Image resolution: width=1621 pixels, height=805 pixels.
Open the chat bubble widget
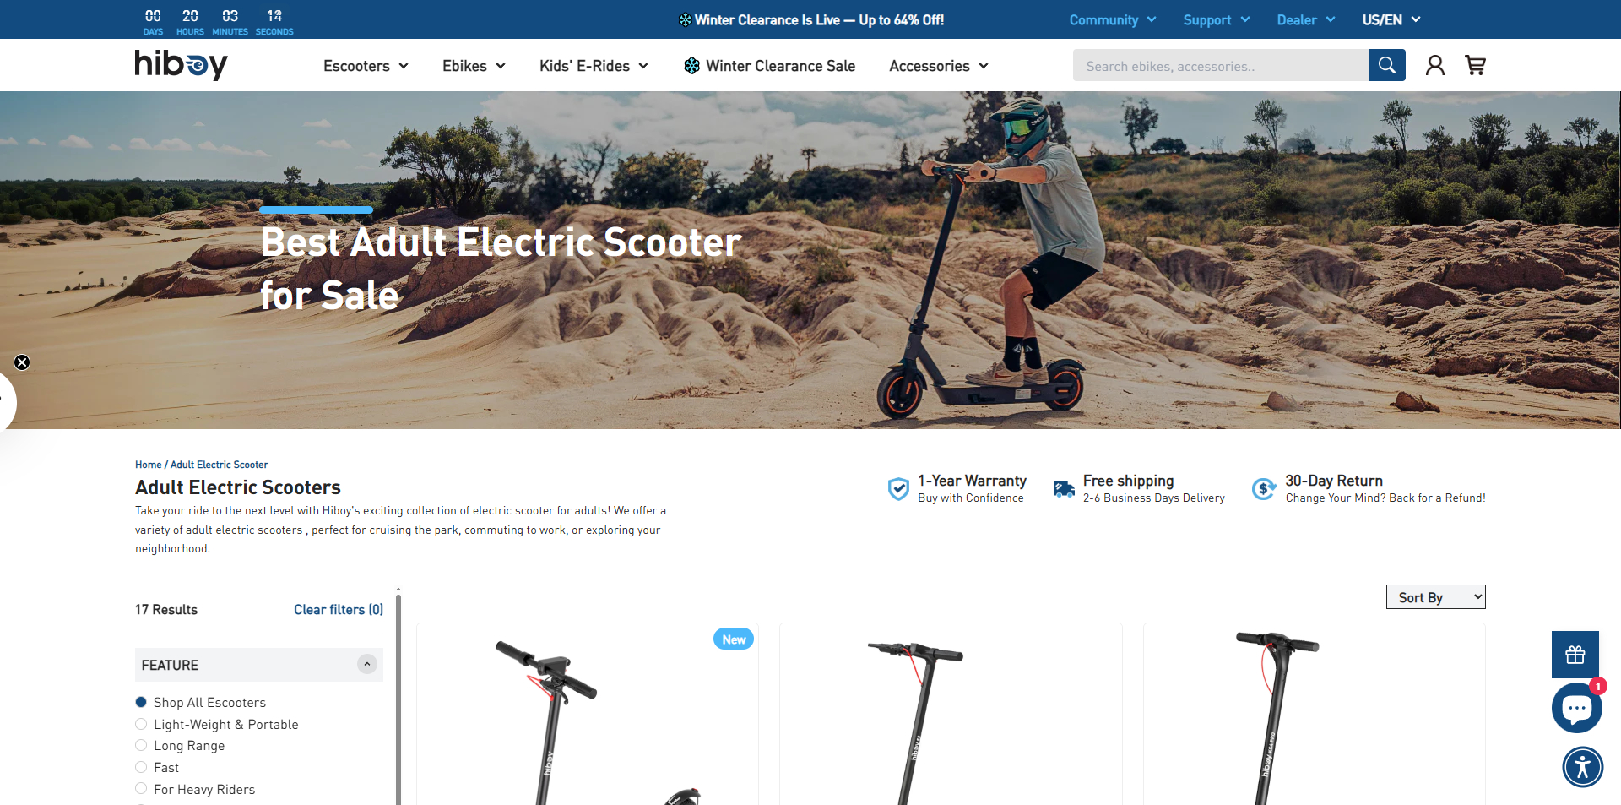(1576, 708)
